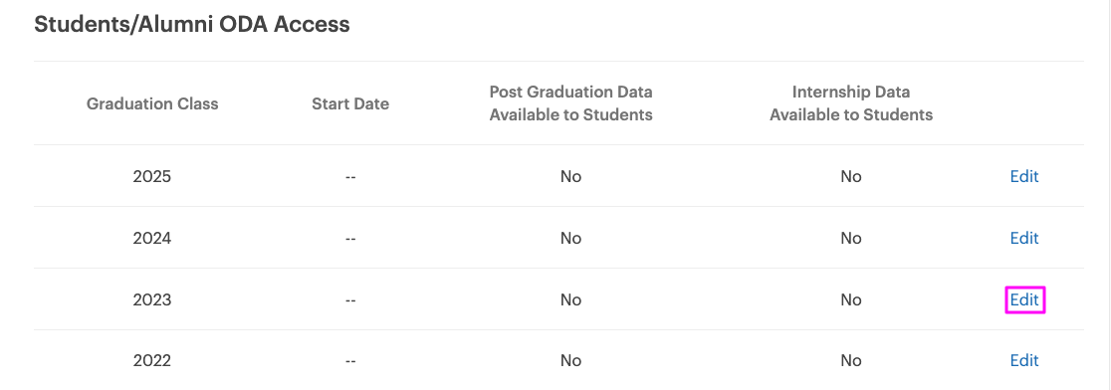Click the highlighted Edit link for 2023
The width and height of the screenshot is (1111, 390).
click(1023, 299)
